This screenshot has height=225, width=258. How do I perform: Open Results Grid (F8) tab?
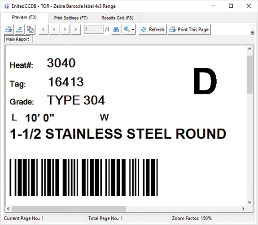click(x=117, y=18)
